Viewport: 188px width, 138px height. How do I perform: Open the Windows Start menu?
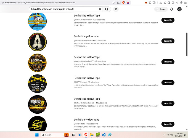pos(37,135)
